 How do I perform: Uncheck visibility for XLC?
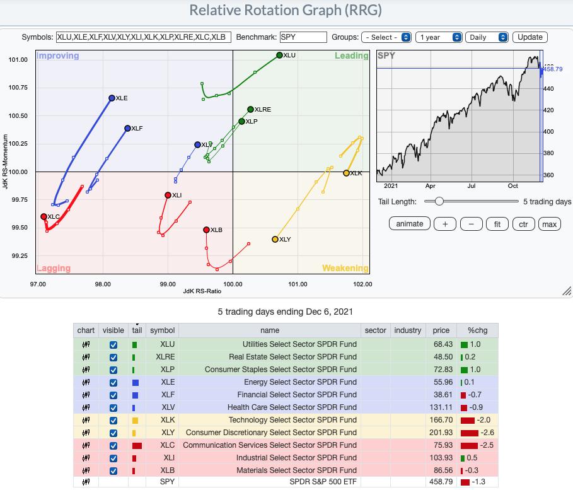[113, 446]
